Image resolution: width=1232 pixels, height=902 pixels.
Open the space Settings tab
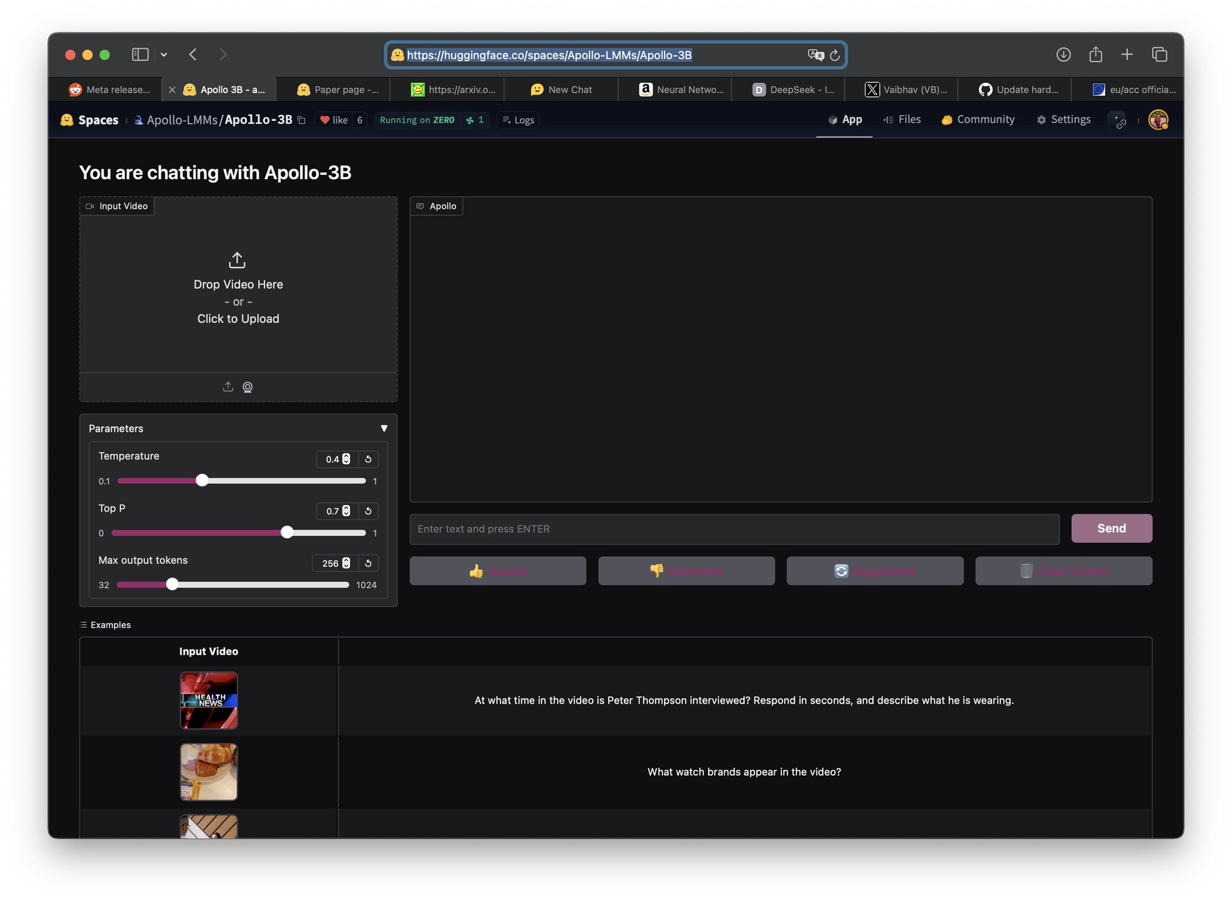(x=1064, y=120)
